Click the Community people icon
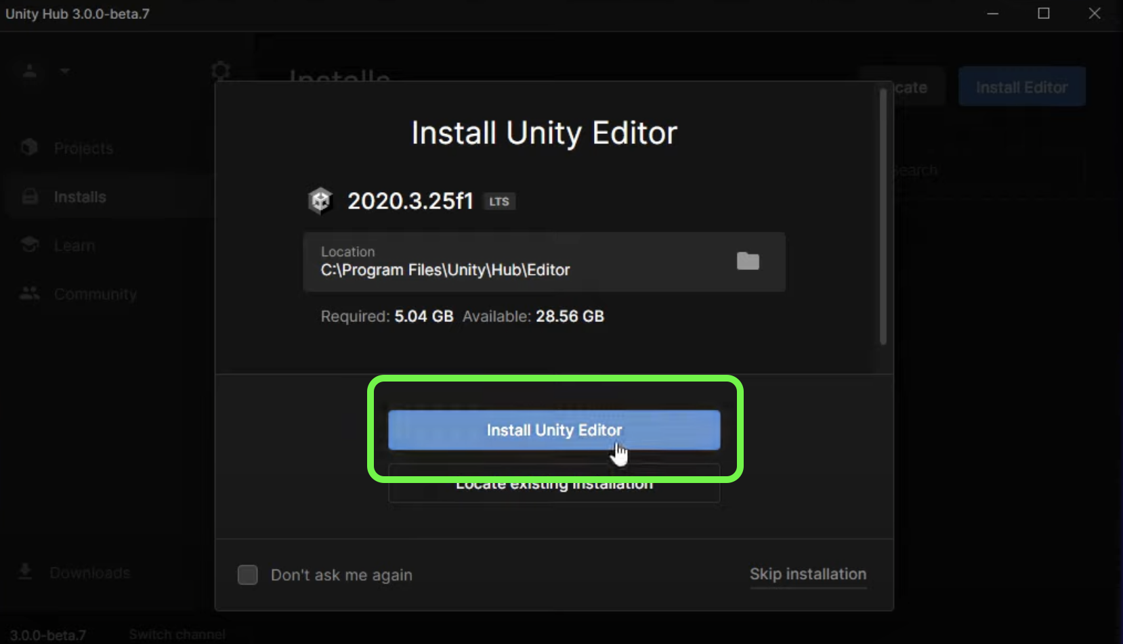Viewport: 1123px width, 644px height. [x=29, y=293]
